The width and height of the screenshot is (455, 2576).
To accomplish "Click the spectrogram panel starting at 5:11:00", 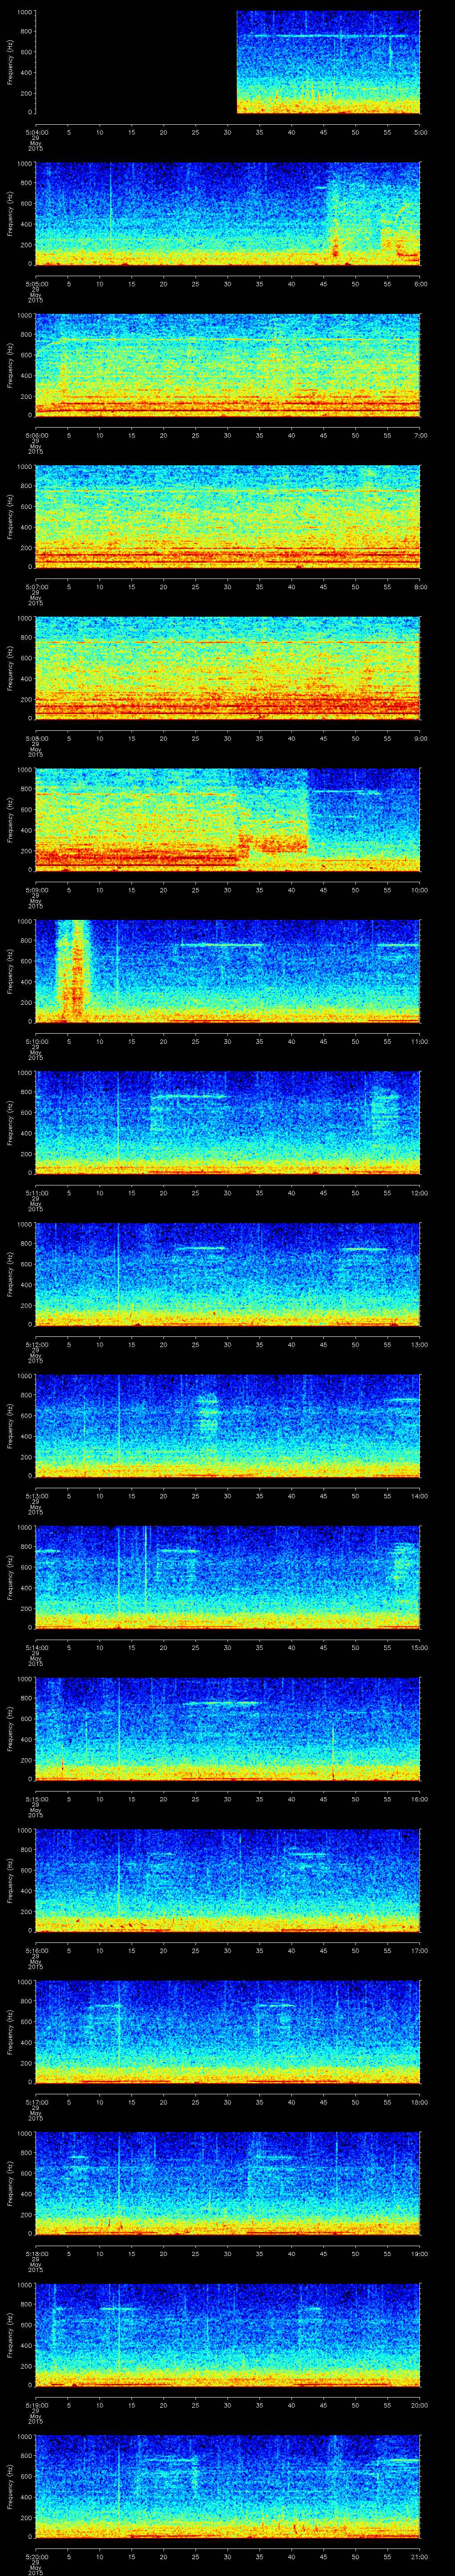I will (x=228, y=1122).
